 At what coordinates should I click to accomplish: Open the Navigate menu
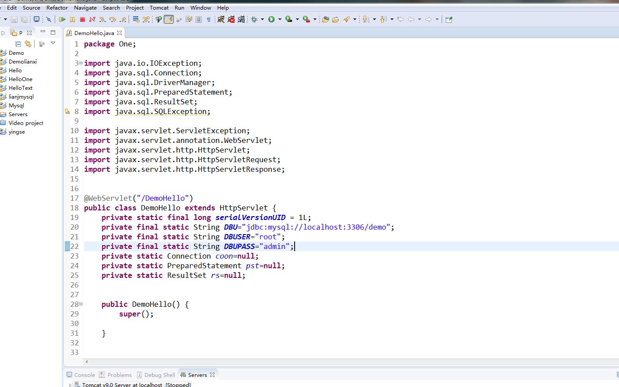click(x=85, y=7)
